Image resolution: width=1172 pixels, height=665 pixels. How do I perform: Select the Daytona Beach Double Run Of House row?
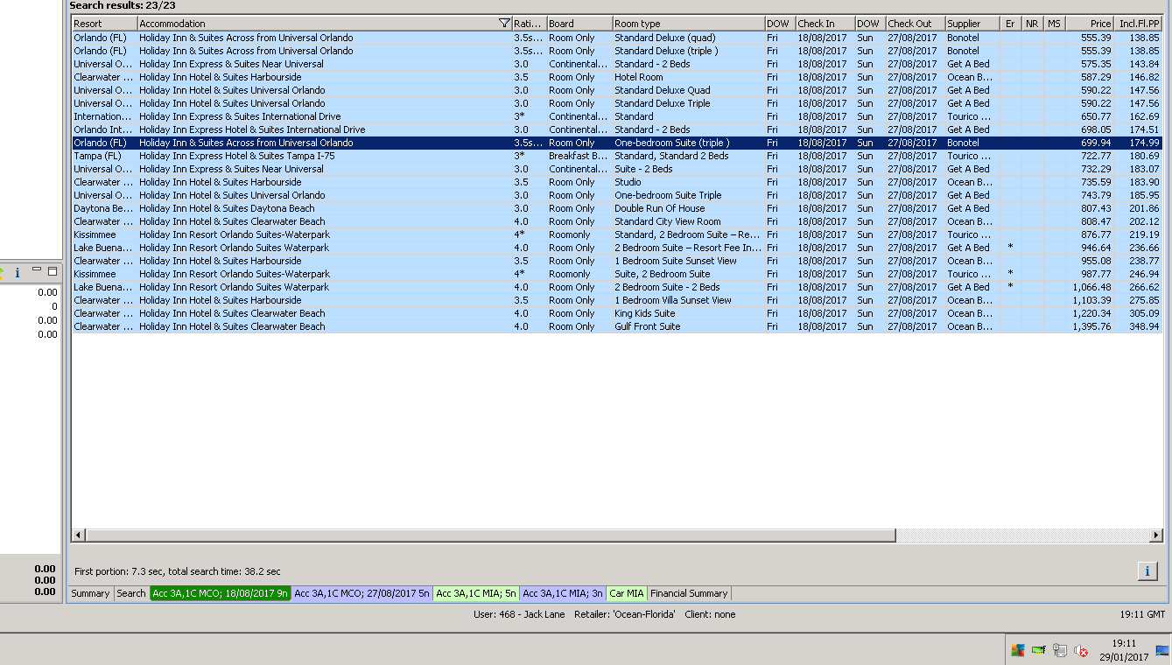(x=617, y=208)
